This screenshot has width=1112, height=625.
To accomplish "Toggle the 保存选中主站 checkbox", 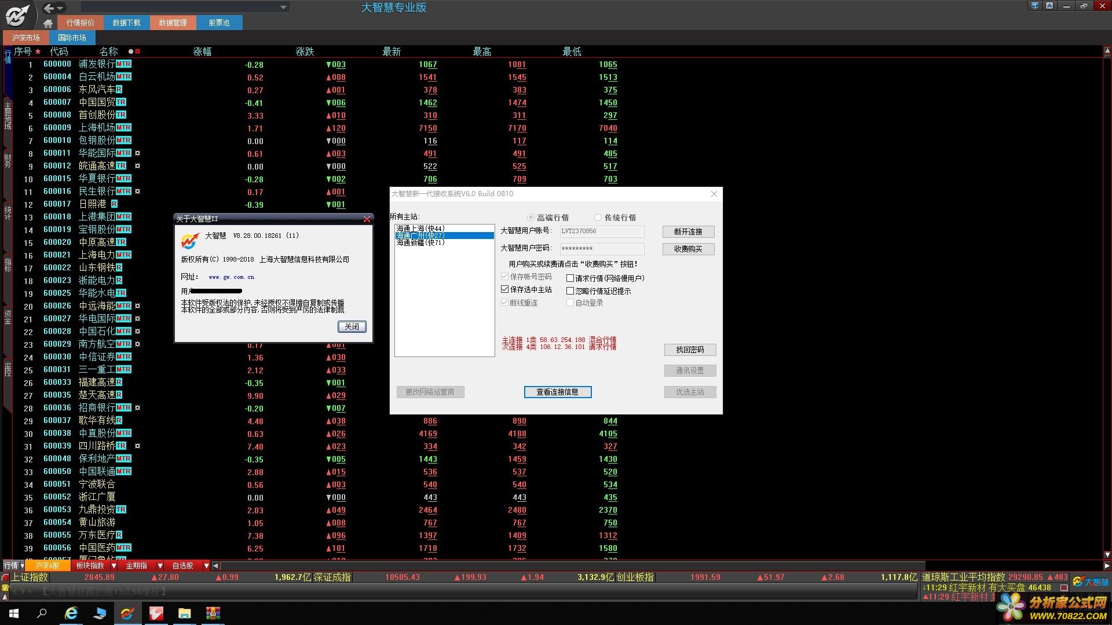I will [x=526, y=289].
